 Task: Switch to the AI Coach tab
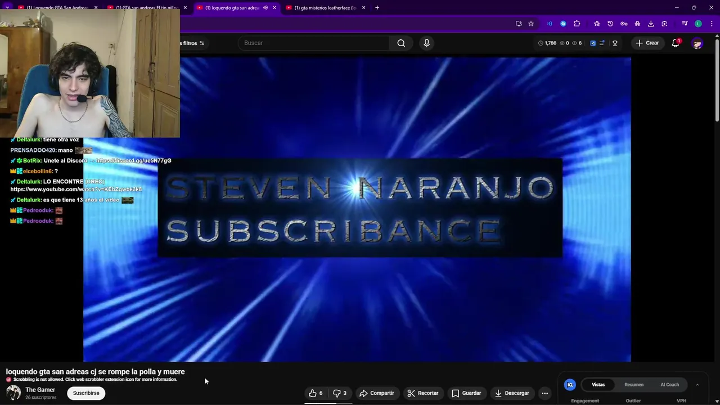669,385
